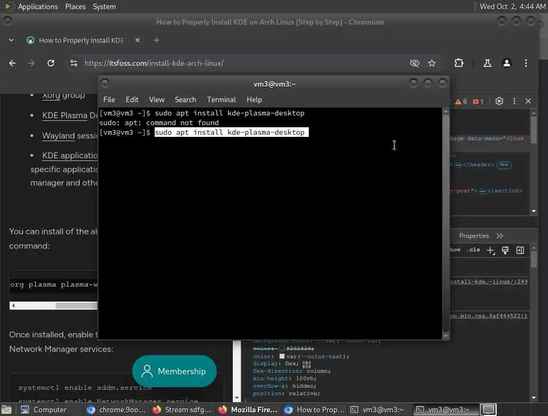Click the code block horizontal scrollbar thumb
Image resolution: width=548 pixels, height=416 pixels.
pyautogui.click(x=77, y=306)
